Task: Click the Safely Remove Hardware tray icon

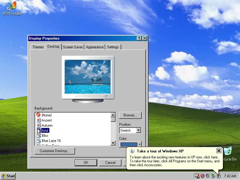Action: [x=213, y=176]
